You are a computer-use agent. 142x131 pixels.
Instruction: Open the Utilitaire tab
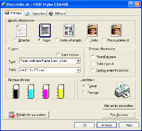[57, 13]
